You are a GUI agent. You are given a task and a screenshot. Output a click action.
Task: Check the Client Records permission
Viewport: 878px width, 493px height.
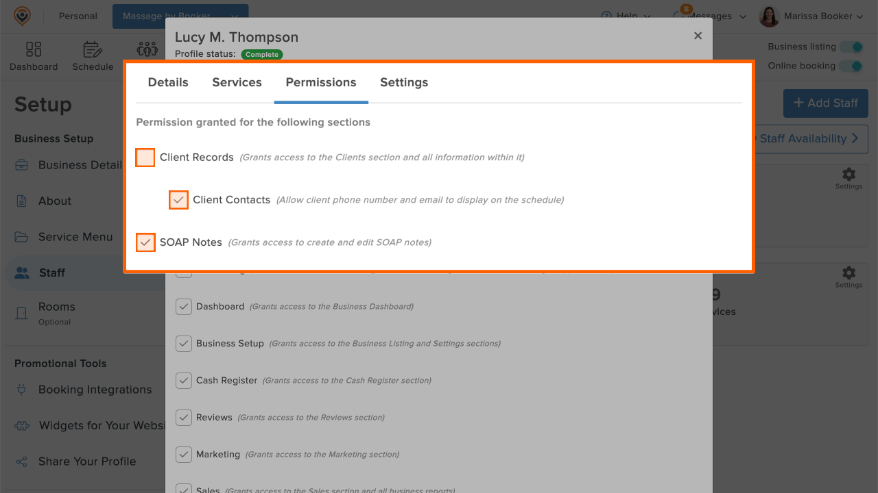[x=145, y=157]
